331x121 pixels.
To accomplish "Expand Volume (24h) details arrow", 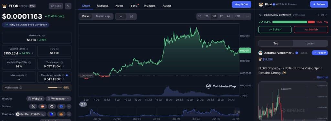I will coord(33,53).
